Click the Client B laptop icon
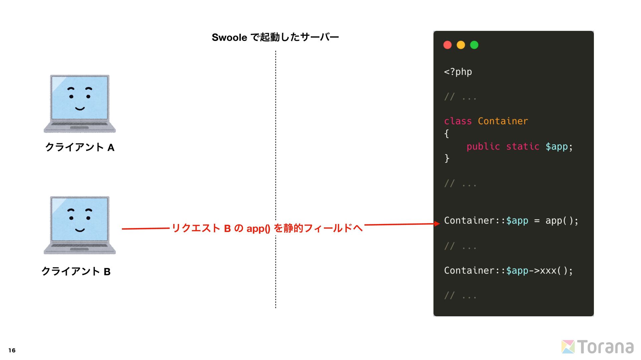Viewport: 641px width, 360px height. tap(79, 225)
